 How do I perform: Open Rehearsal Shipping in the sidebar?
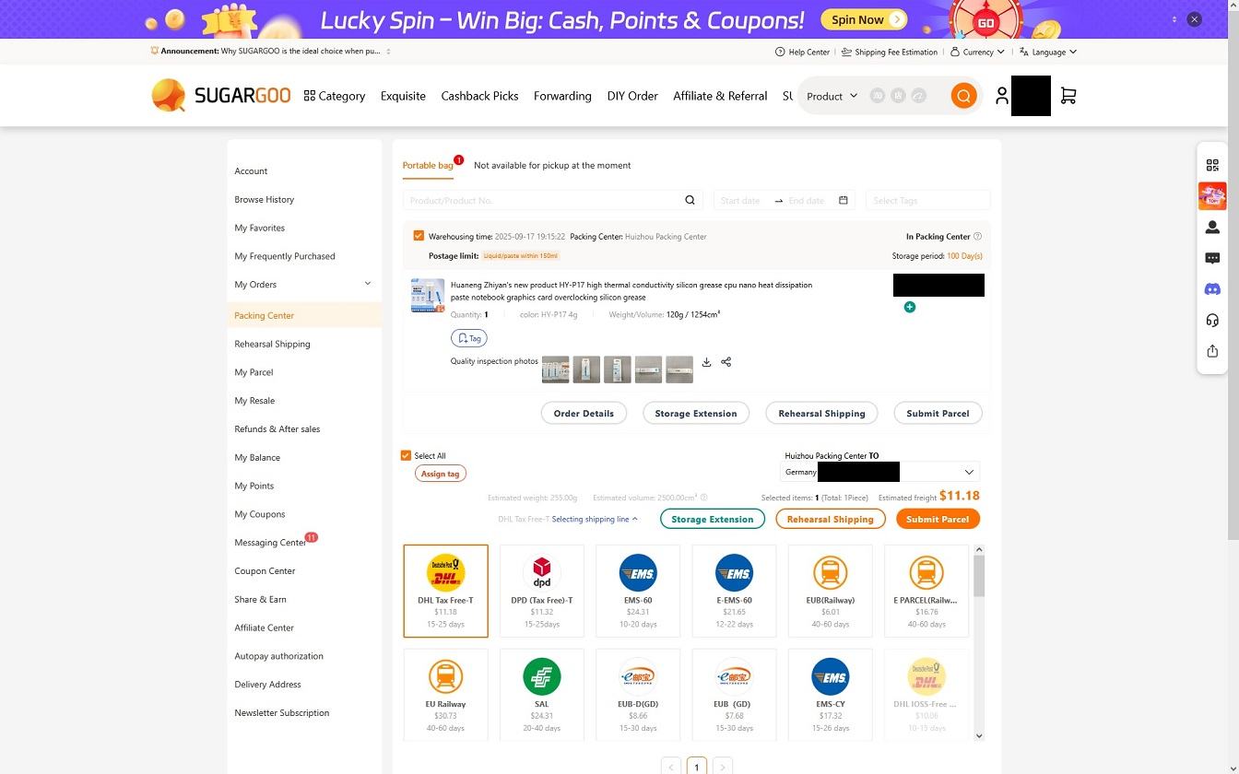pyautogui.click(x=272, y=344)
